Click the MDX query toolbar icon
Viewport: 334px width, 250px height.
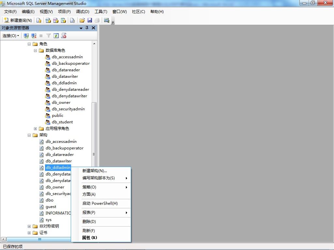(x=48, y=20)
